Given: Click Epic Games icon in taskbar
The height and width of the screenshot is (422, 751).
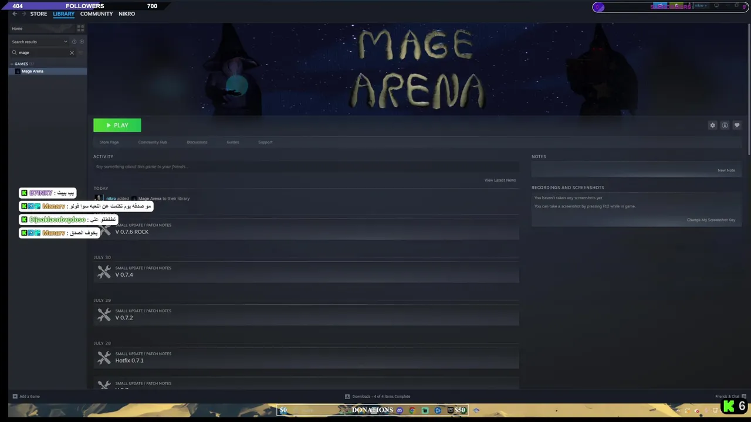Looking at the screenshot, I should [450, 410].
